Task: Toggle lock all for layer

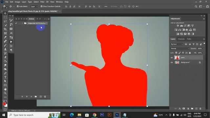Action: [190, 53]
